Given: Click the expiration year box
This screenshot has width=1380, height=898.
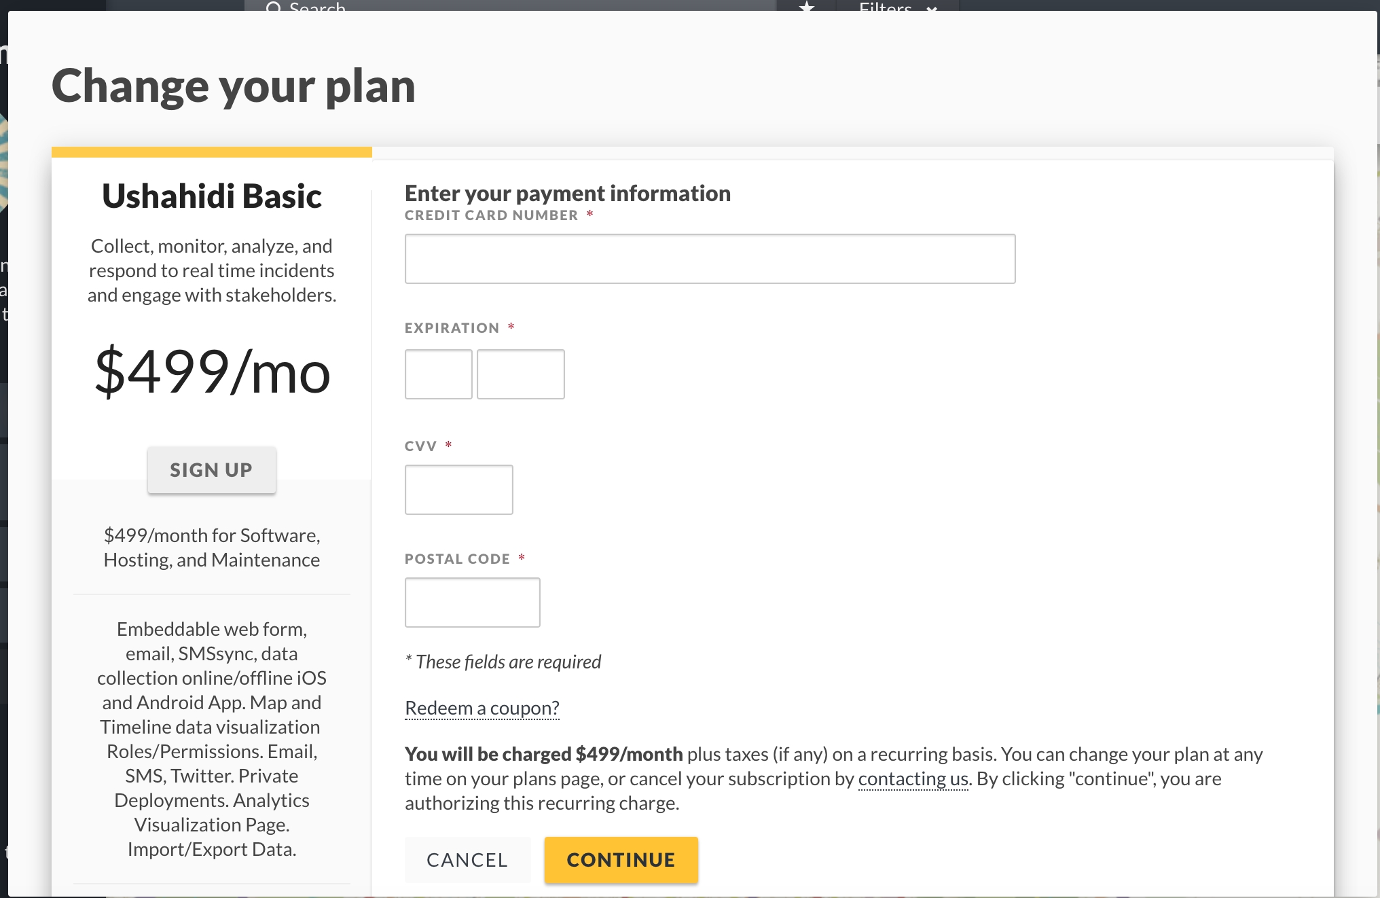Looking at the screenshot, I should point(520,374).
